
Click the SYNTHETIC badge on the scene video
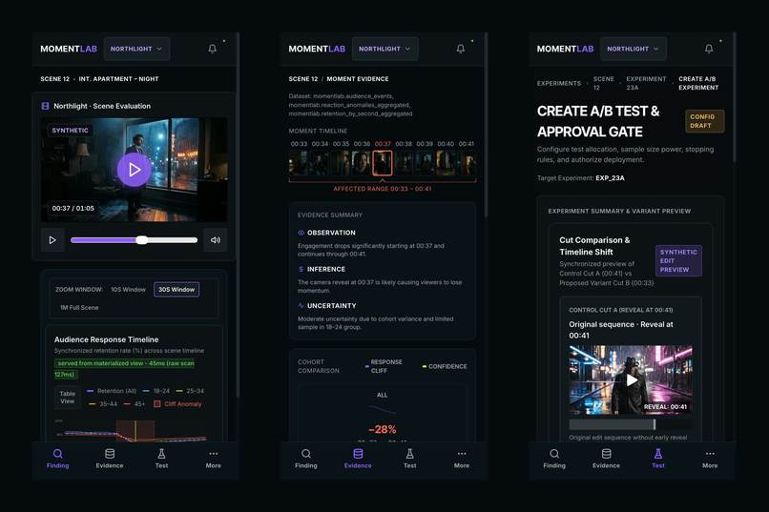[71, 131]
